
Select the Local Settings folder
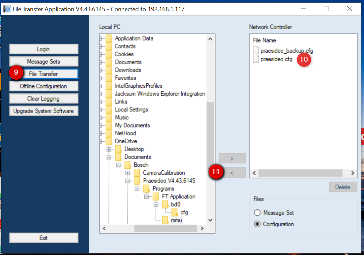click(x=132, y=109)
